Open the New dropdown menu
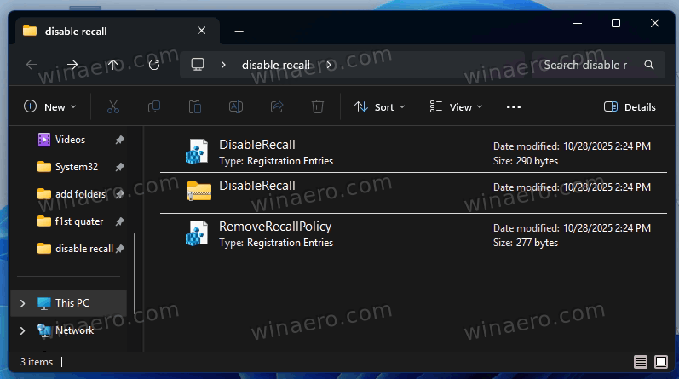 click(x=50, y=107)
